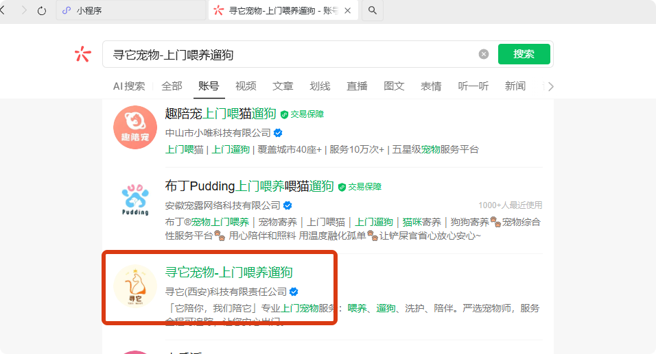This screenshot has width=656, height=354.
Task: Click the text 中山市小唯科技有限公司
Action: (218, 133)
